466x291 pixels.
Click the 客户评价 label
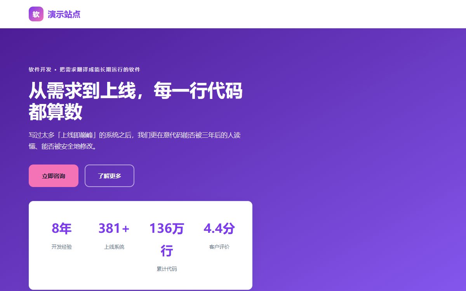(219, 247)
